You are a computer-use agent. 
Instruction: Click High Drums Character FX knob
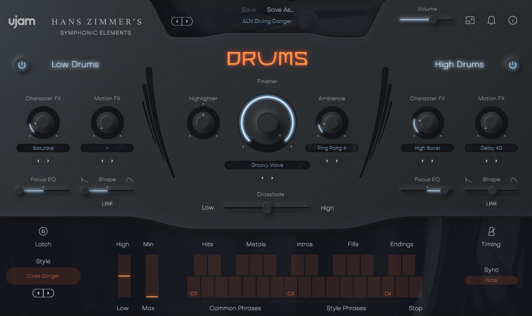click(x=427, y=122)
